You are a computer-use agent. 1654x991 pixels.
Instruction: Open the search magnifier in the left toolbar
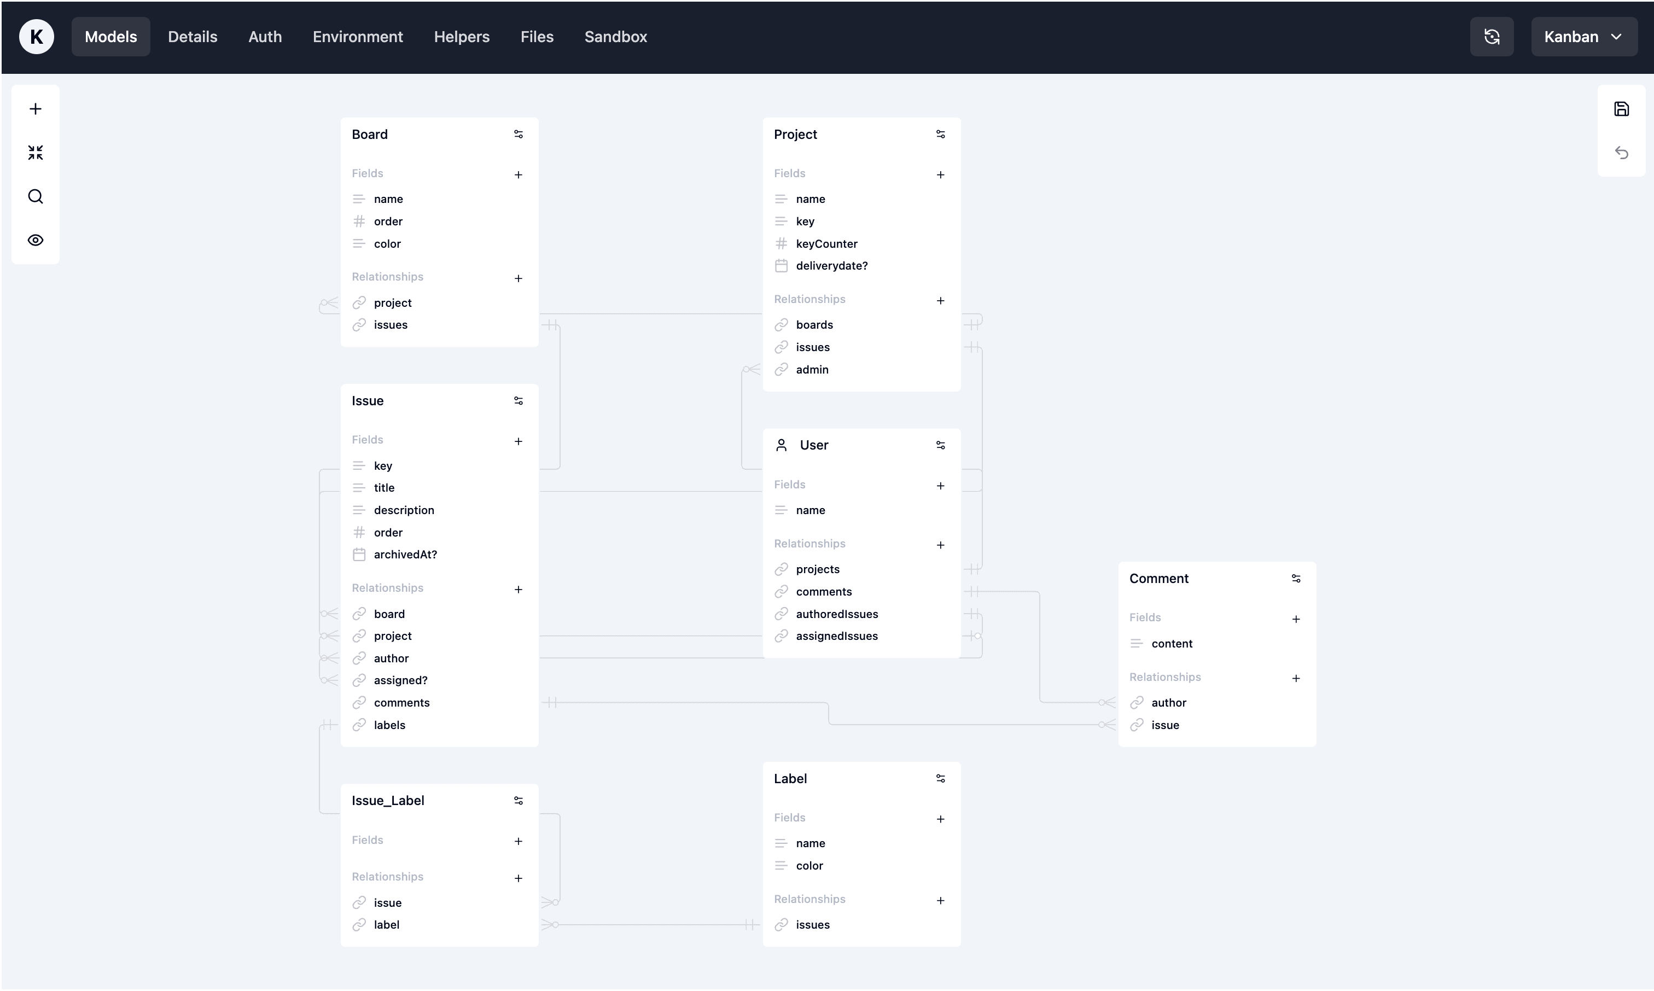(36, 196)
